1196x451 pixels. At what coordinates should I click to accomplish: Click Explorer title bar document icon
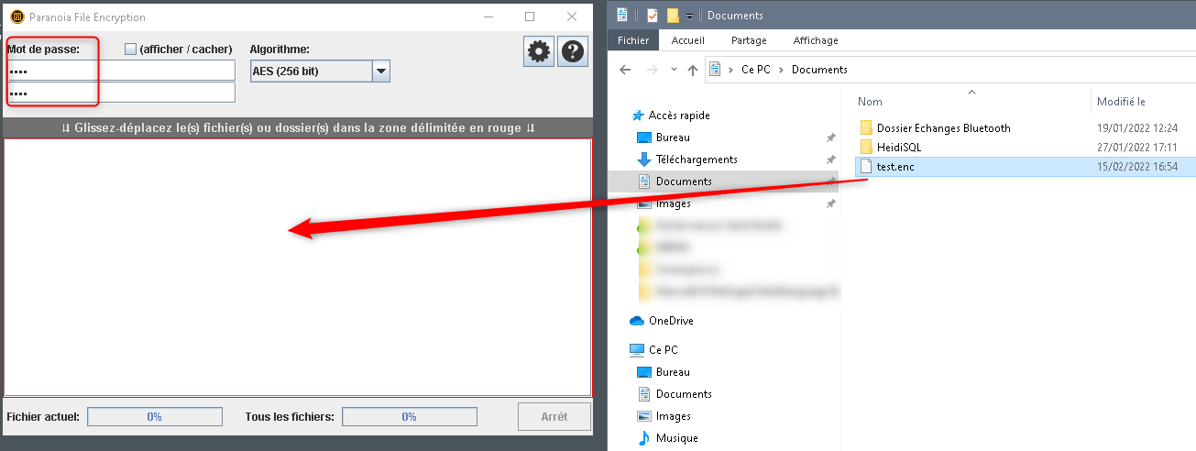point(623,15)
